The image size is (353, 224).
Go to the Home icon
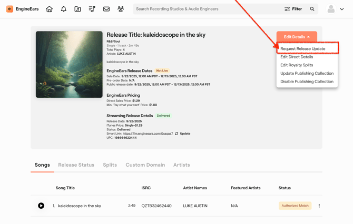click(50, 9)
